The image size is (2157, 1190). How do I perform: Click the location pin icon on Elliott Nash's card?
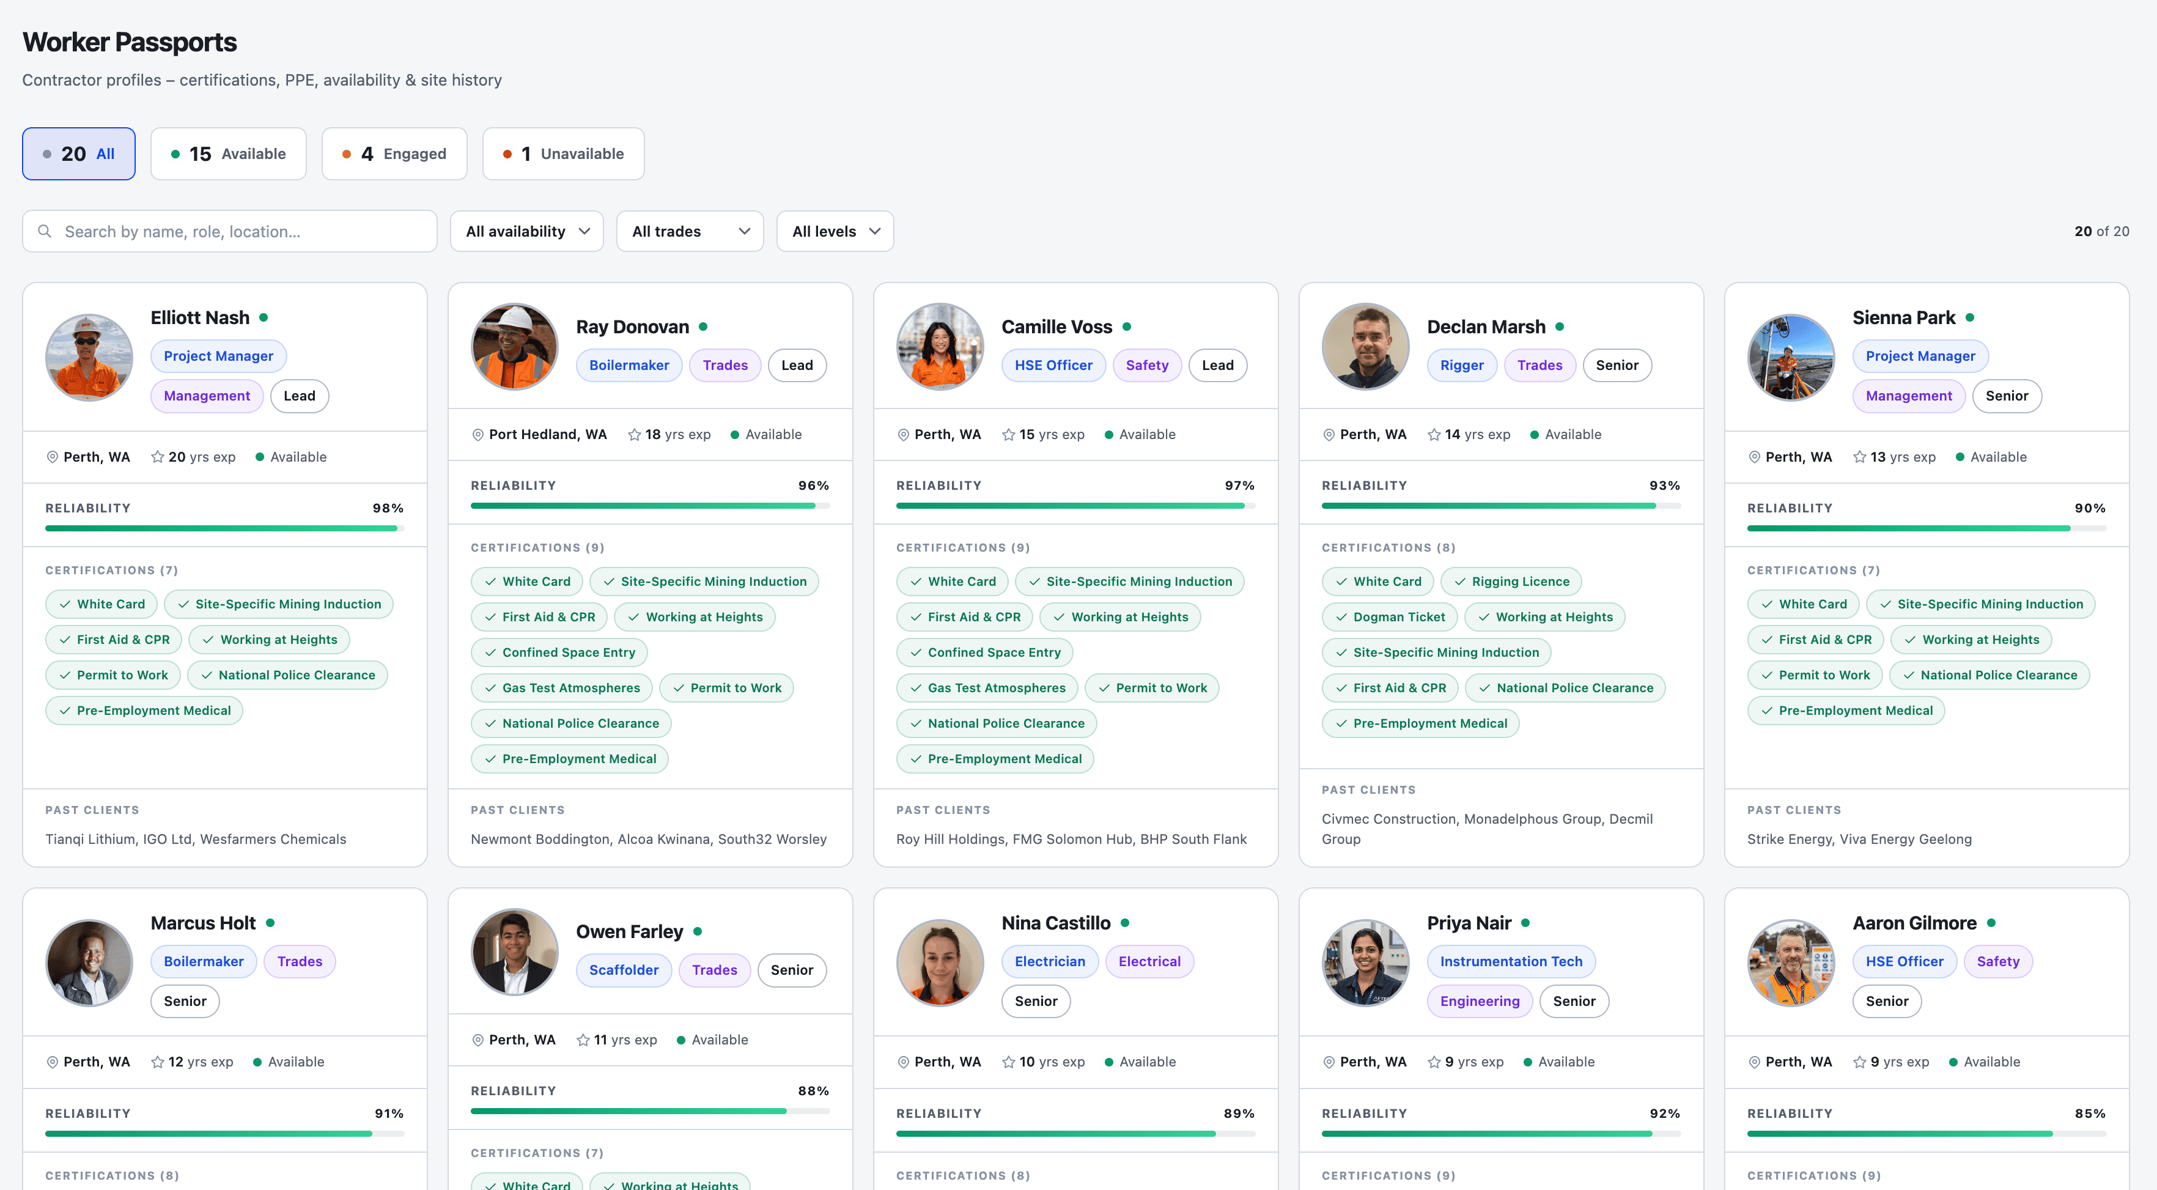point(52,456)
